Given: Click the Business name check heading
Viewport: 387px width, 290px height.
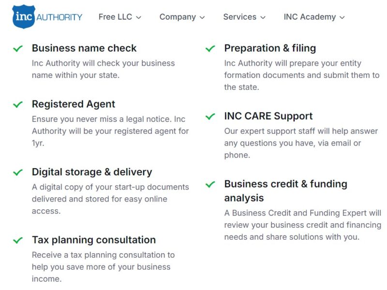Looking at the screenshot, I should [x=84, y=48].
